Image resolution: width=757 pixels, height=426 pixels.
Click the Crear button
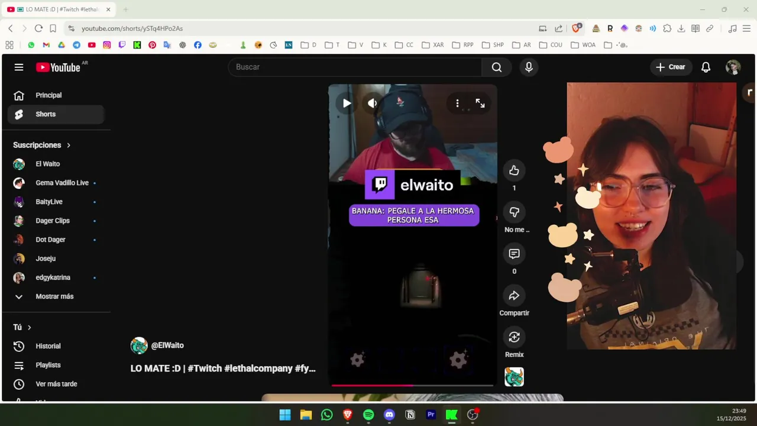click(670, 67)
